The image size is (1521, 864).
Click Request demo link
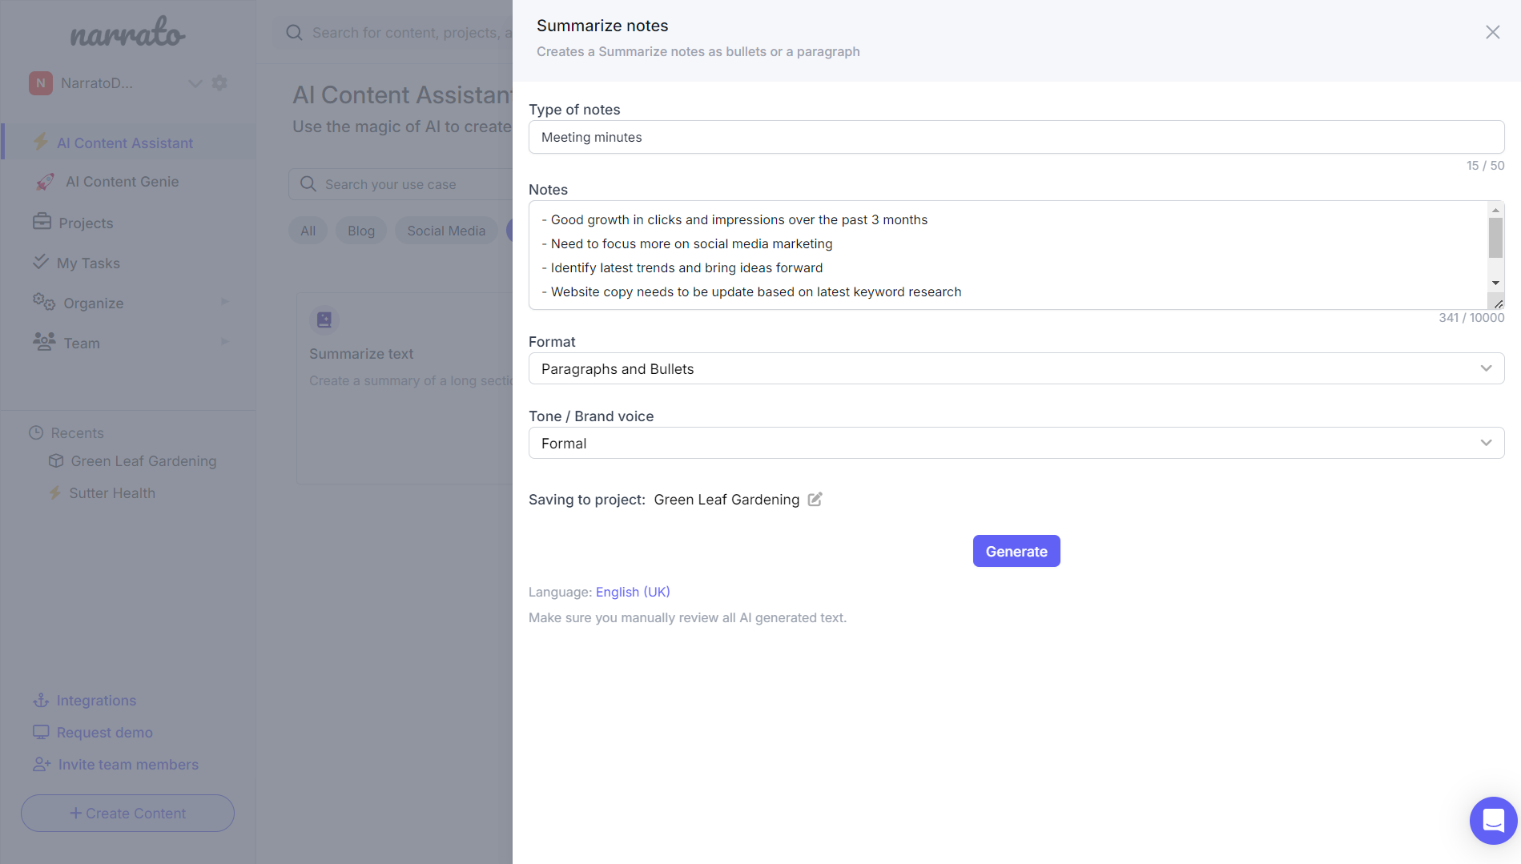click(x=104, y=733)
